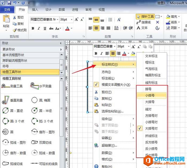Select Pointer Tool (指针工具)
Viewport: 187px width, 168px height.
pos(145,17)
